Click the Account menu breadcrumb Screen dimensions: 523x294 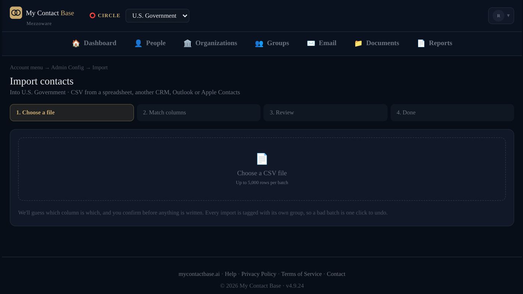point(26,67)
